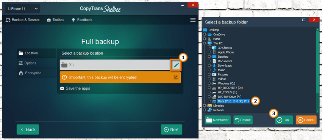Open the 1: iPhone 11 device dropdown
Viewport: 322px width, 140px height.
point(22,9)
